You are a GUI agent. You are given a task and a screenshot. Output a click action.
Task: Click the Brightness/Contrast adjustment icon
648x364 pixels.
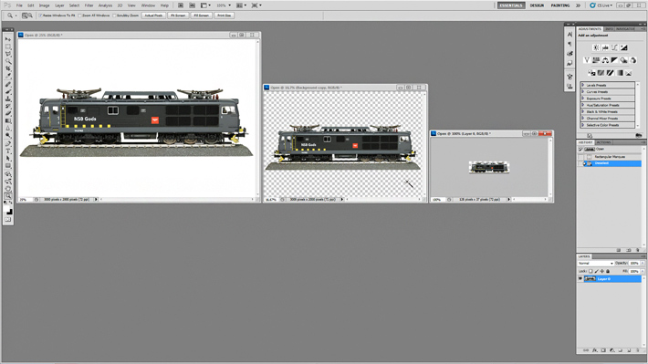click(596, 47)
